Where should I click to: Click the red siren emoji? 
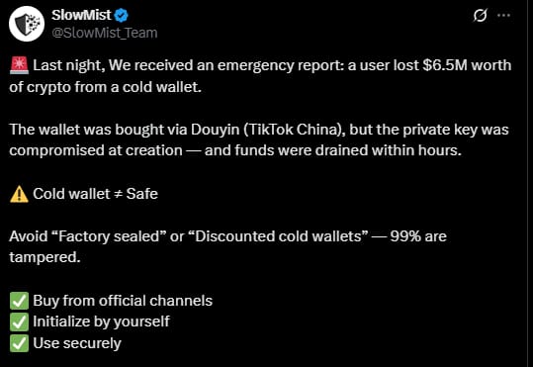[19, 65]
